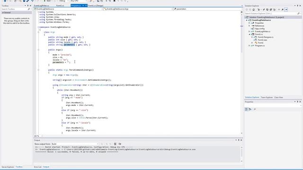Click the highlighted 'parameters' property name
Image resolution: width=303 pixels, height=170 pixels.
pyautogui.click(x=69, y=45)
